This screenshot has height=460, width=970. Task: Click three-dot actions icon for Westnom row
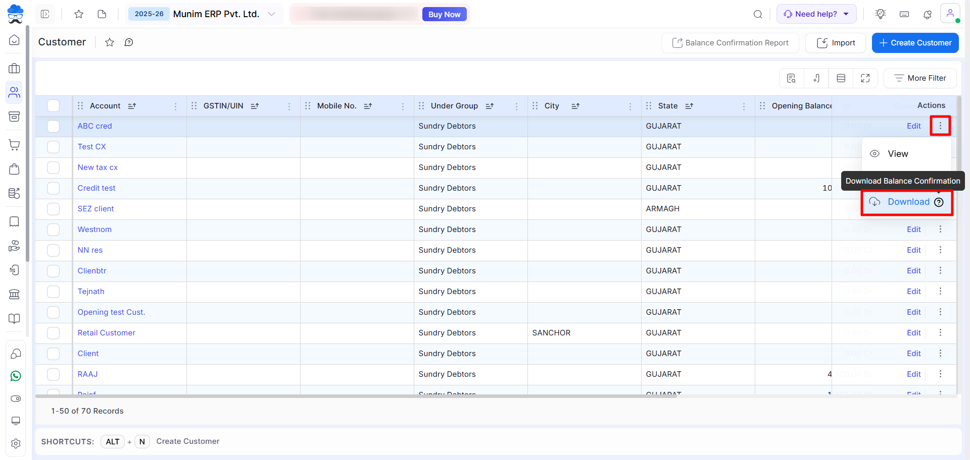(x=940, y=229)
